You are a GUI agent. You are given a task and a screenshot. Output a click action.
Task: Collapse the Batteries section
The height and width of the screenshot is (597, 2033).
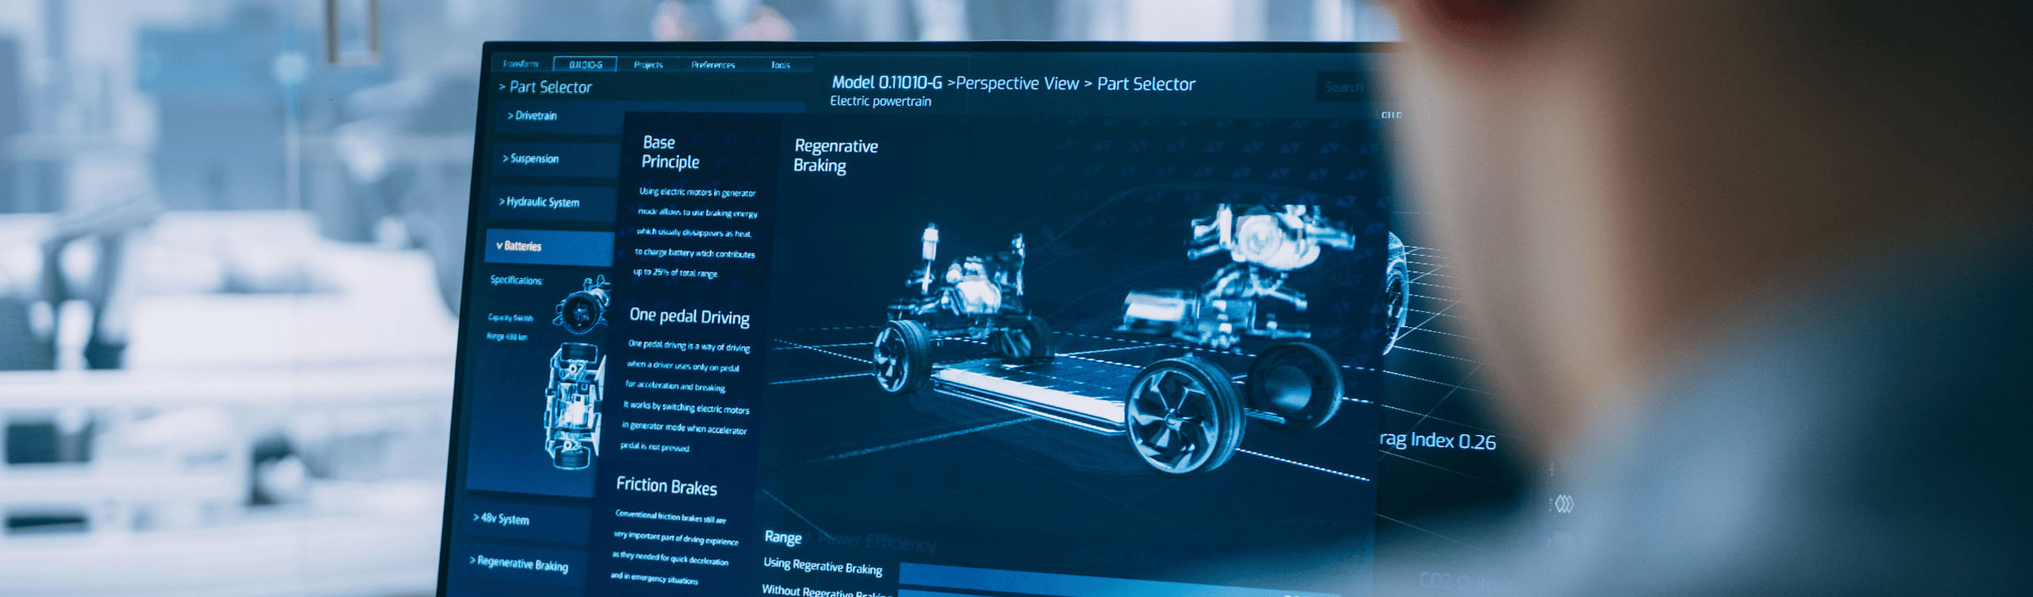tap(549, 247)
